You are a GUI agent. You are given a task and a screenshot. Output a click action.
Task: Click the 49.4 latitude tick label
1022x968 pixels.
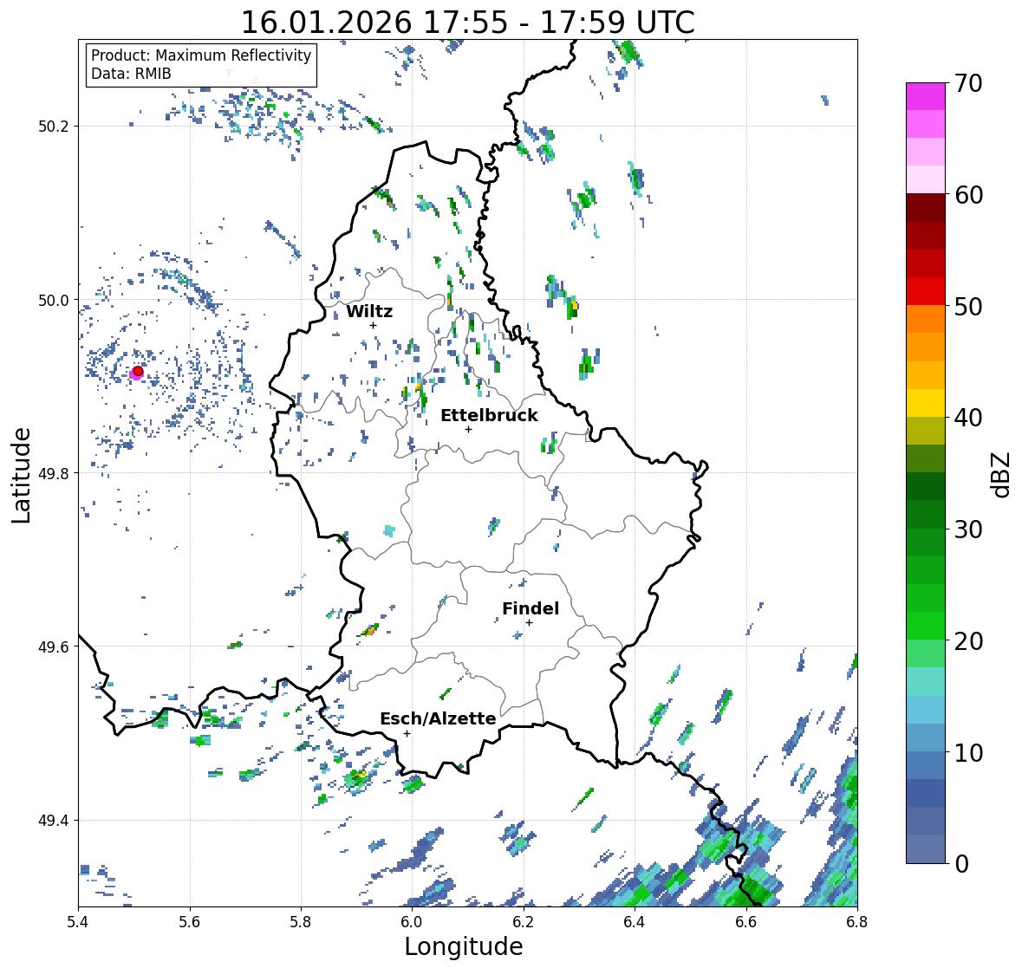click(54, 821)
